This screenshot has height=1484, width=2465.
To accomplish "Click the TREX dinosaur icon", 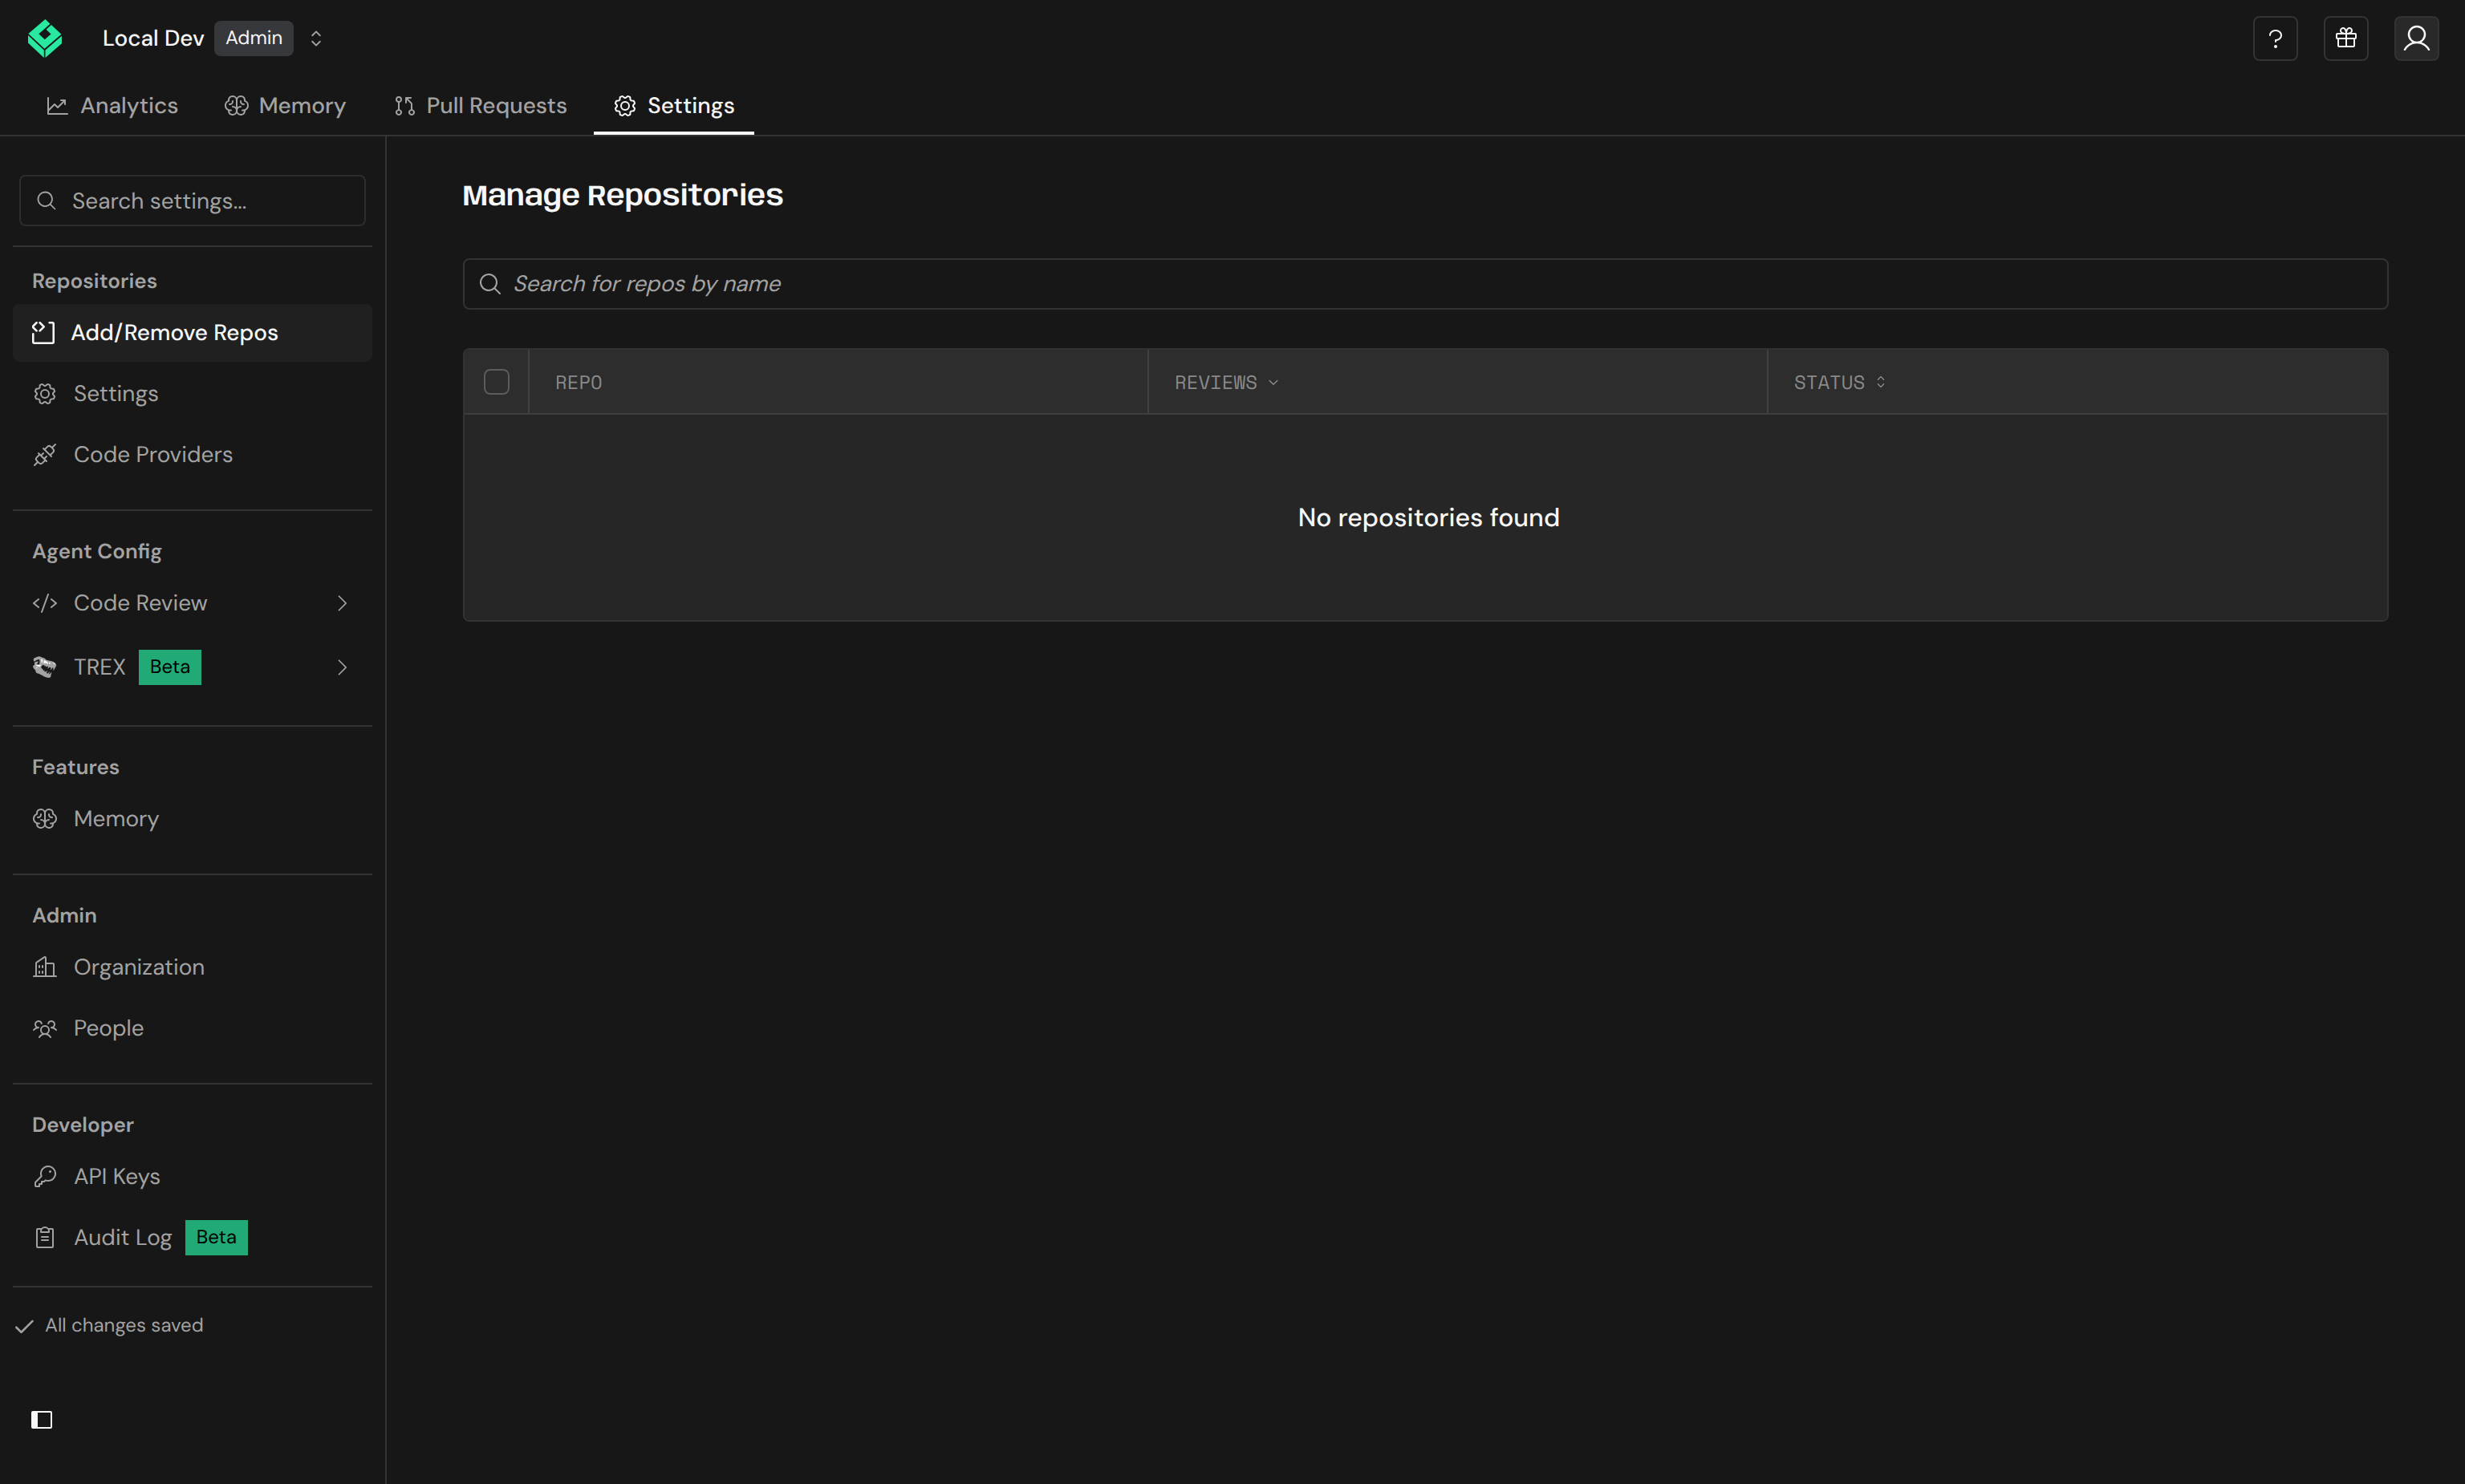I will point(45,667).
